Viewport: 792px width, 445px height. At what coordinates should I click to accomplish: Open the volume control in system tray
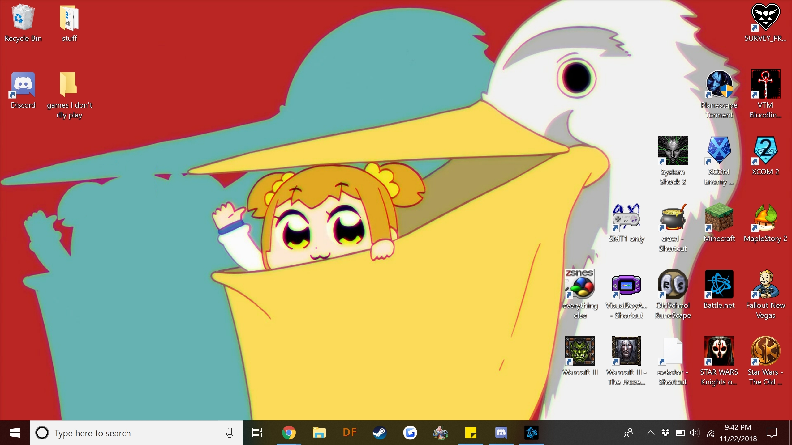(695, 433)
